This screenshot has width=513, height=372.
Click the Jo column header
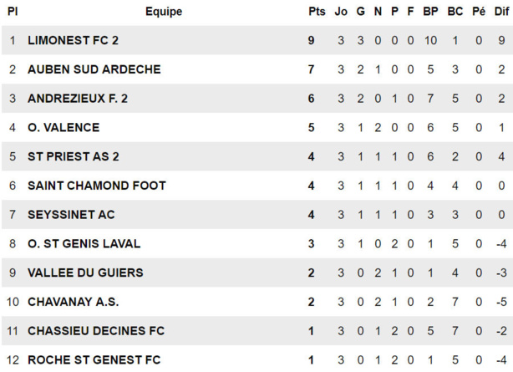pyautogui.click(x=341, y=12)
